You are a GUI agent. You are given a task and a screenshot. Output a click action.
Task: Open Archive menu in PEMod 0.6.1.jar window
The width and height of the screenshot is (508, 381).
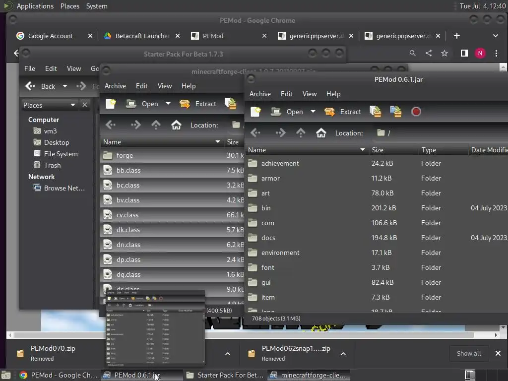pos(260,94)
